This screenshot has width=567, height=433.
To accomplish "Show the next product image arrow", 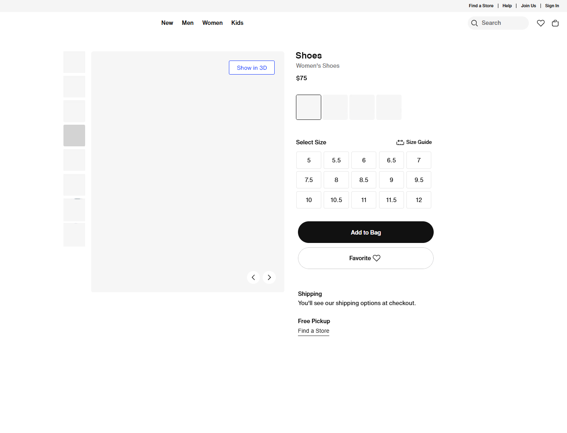I will click(269, 277).
